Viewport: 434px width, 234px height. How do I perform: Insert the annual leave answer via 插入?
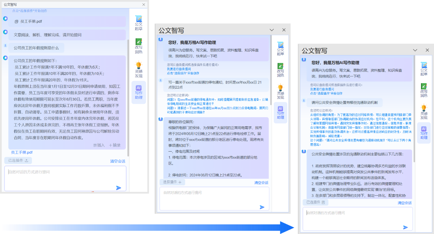point(99,145)
